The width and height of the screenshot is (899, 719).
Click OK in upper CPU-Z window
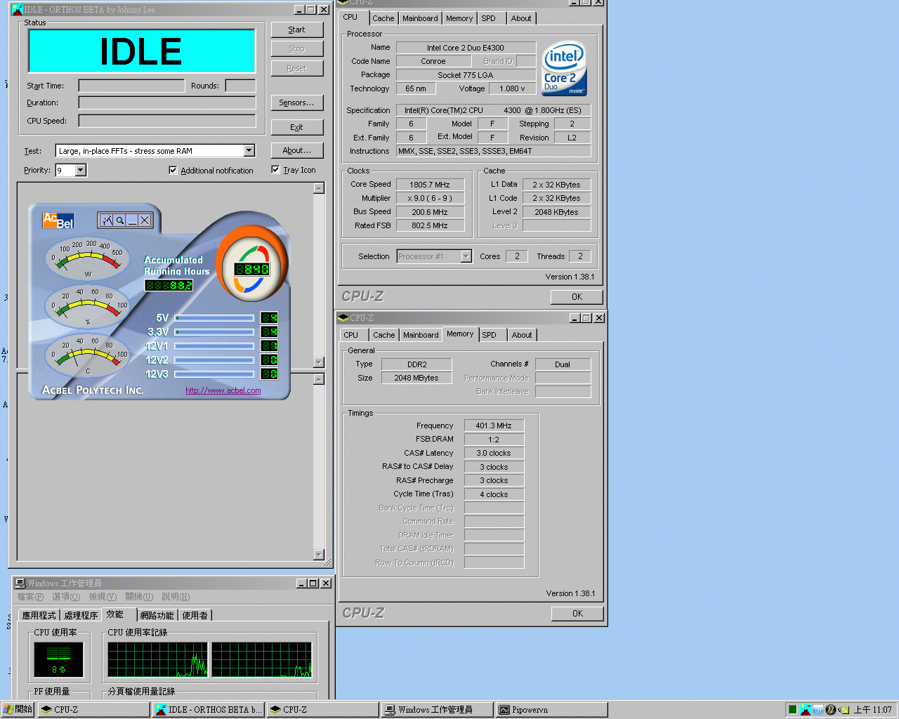pyautogui.click(x=577, y=297)
